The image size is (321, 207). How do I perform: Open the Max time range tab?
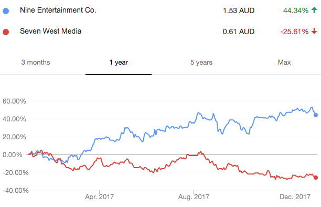pos(284,63)
